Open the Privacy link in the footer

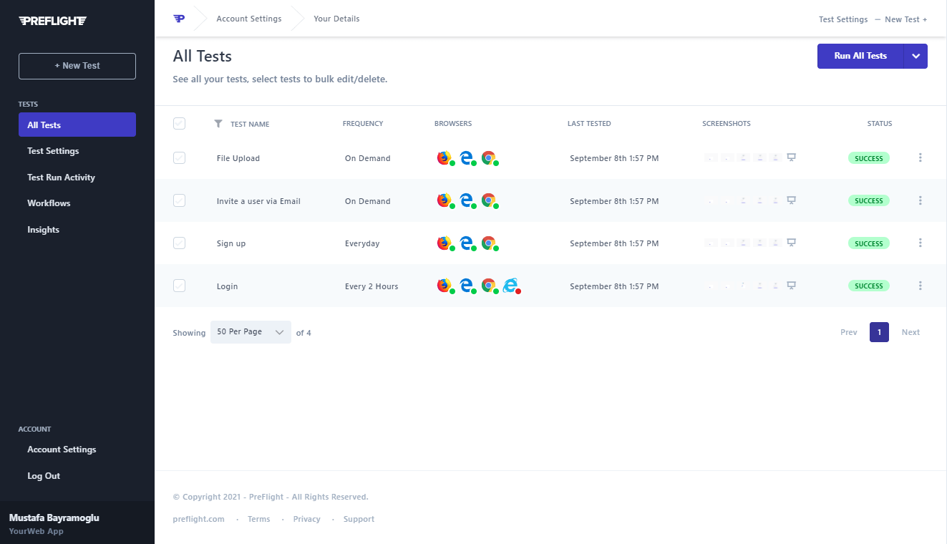tap(306, 518)
